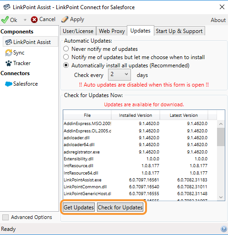228x235 pixels.
Task: Open the Tracker paw icon
Action: click(9, 63)
